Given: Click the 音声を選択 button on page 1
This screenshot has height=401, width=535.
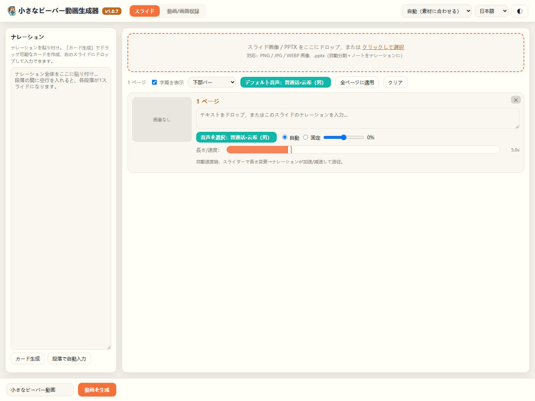Looking at the screenshot, I should [x=236, y=137].
